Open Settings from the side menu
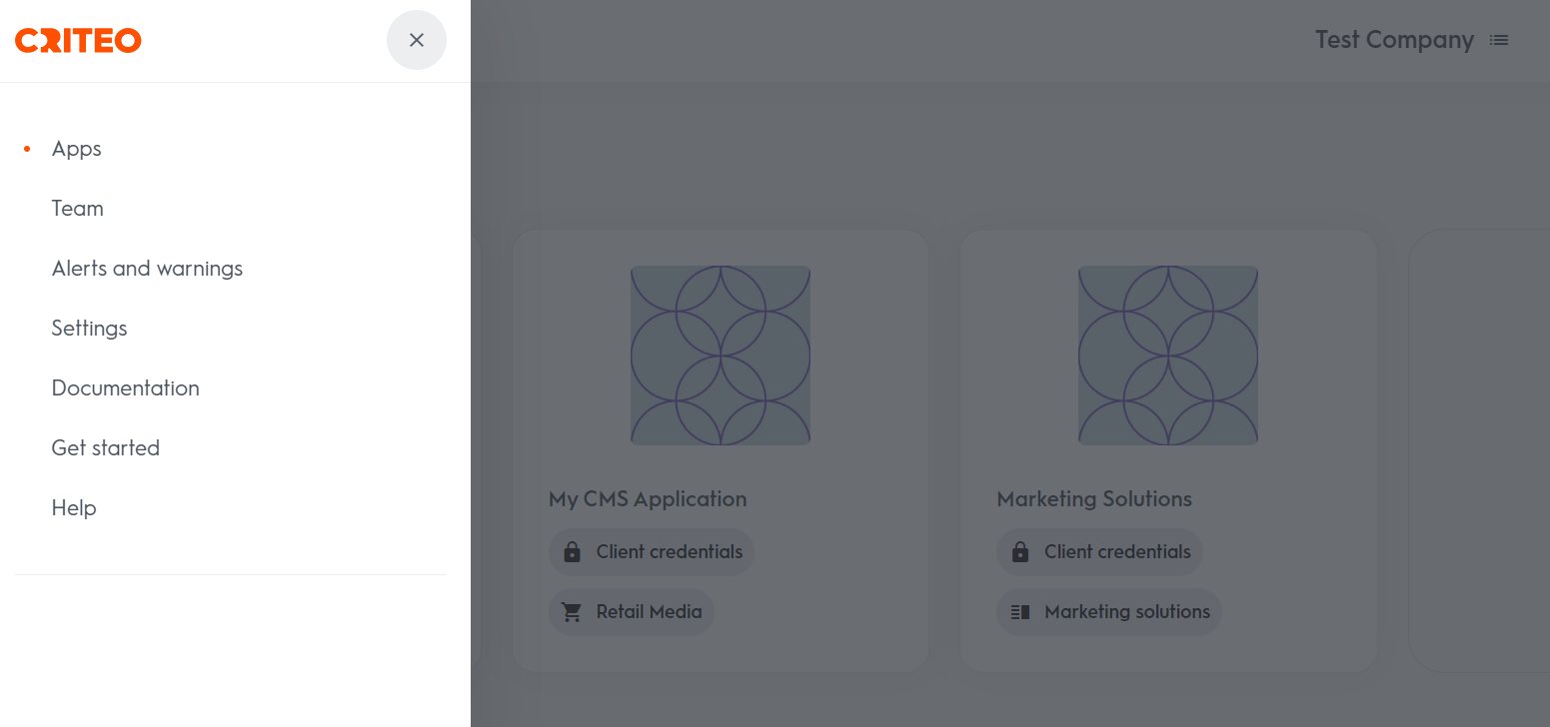 90,329
